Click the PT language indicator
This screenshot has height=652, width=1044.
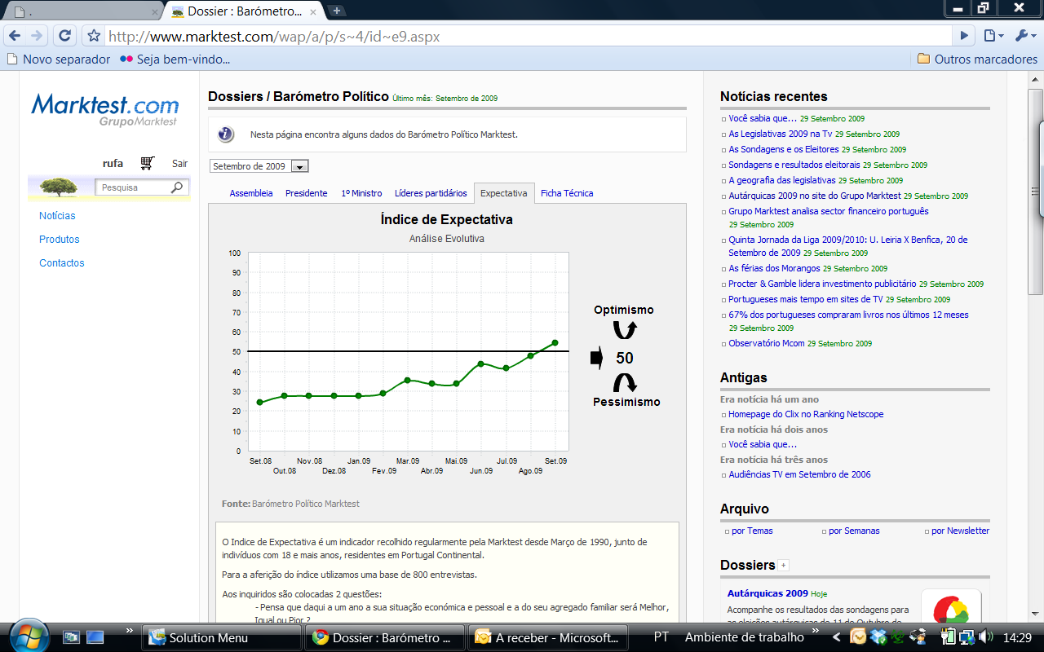tap(661, 637)
